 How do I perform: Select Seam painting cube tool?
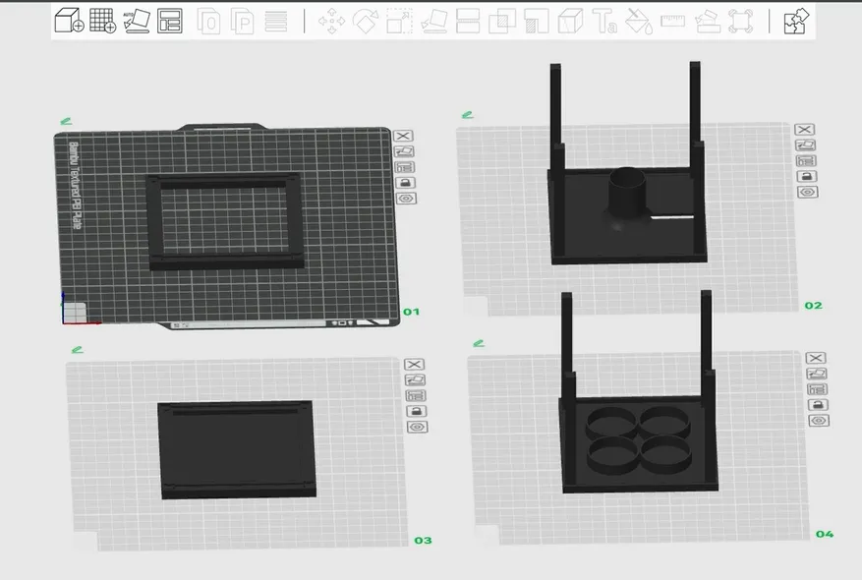(570, 22)
